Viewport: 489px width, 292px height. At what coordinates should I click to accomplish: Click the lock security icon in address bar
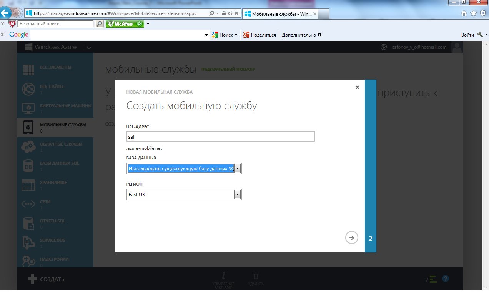(224, 13)
